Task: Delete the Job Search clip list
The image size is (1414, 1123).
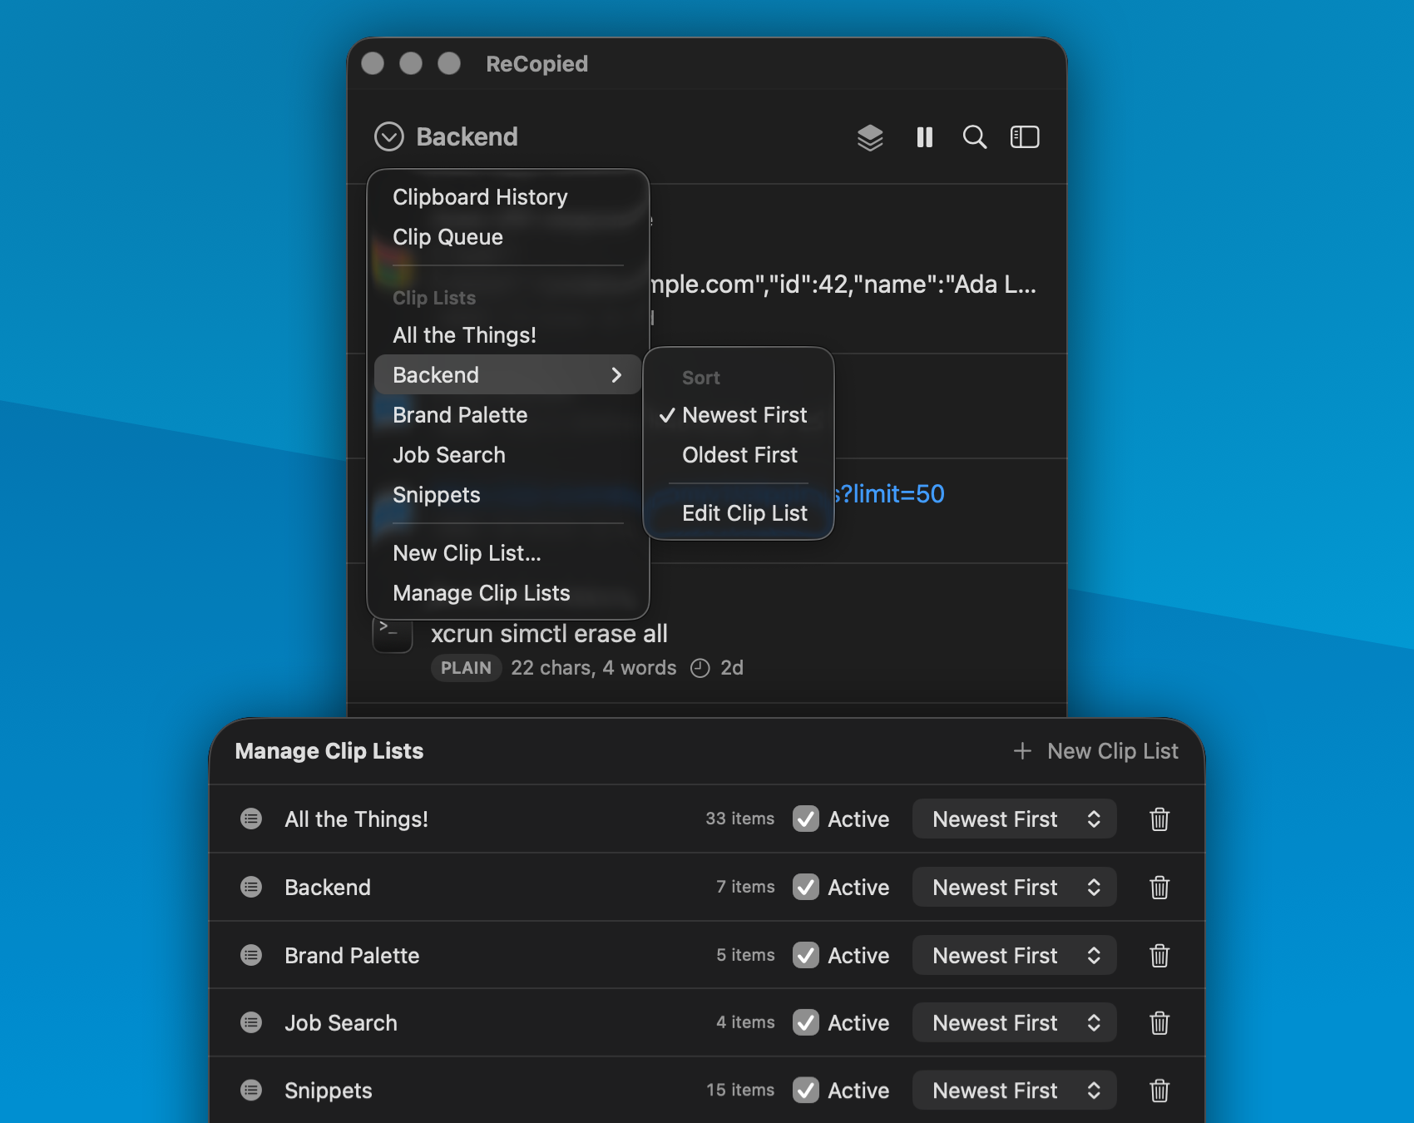Action: [x=1159, y=1023]
